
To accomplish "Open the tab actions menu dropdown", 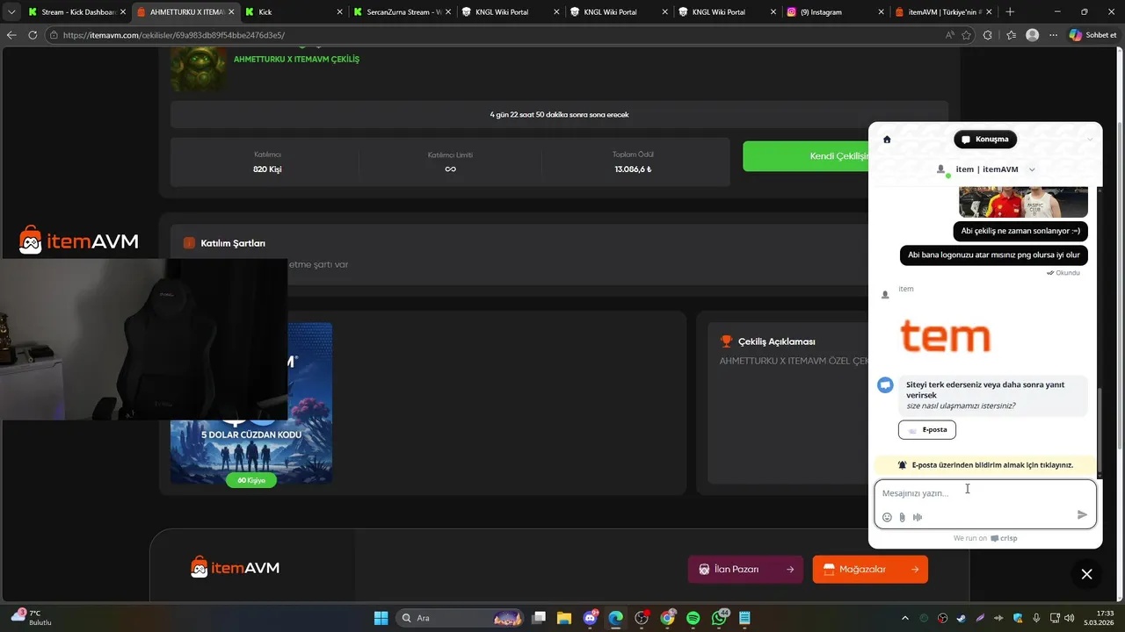I will pyautogui.click(x=11, y=12).
